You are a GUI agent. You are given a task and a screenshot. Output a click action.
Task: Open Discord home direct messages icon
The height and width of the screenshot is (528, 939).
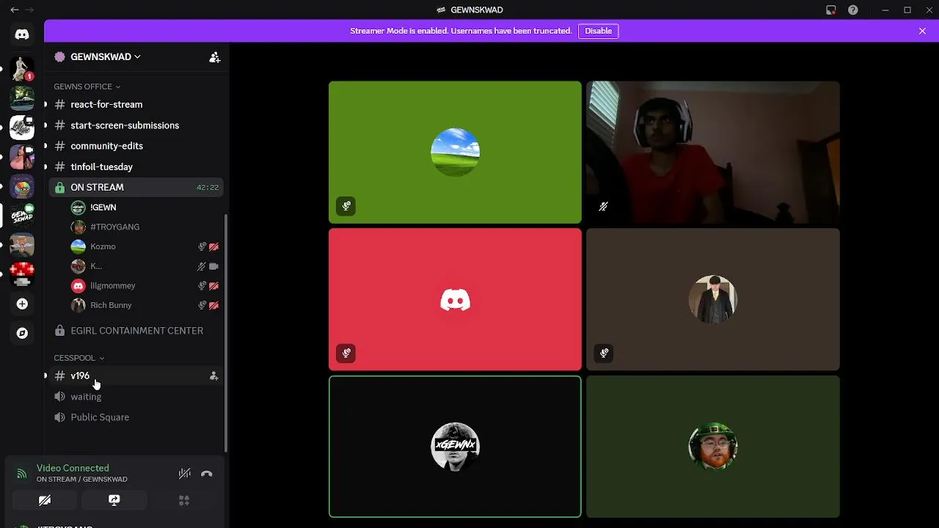click(x=22, y=34)
